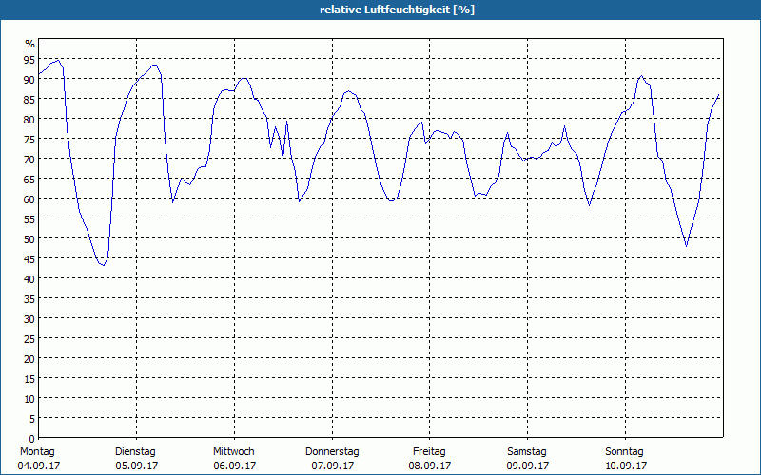Screen dimensions: 761x475
Task: Select the y-axis value 20
Action: (x=29, y=359)
